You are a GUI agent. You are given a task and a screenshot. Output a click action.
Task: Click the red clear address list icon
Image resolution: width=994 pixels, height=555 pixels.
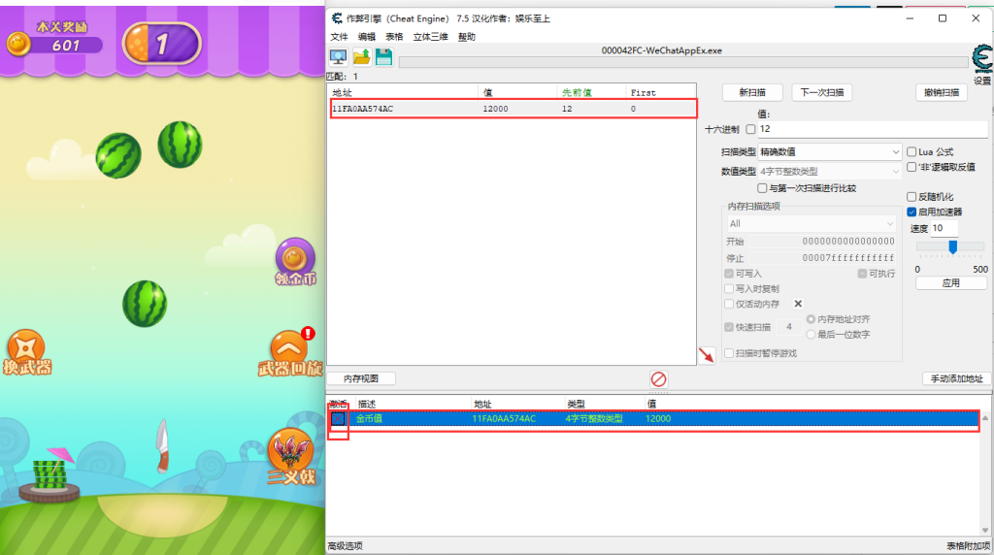pos(659,378)
